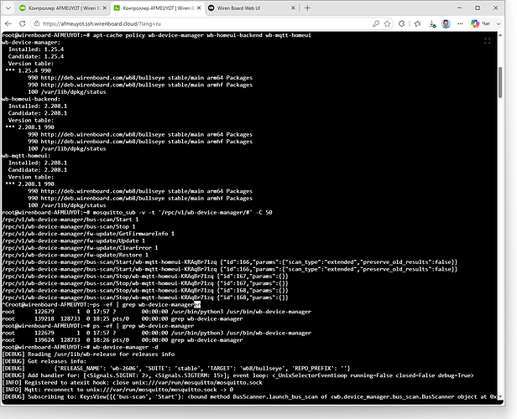Click the 'Mqtt: reconnect to unix' info line
This screenshot has height=419, width=517.
click(x=117, y=390)
